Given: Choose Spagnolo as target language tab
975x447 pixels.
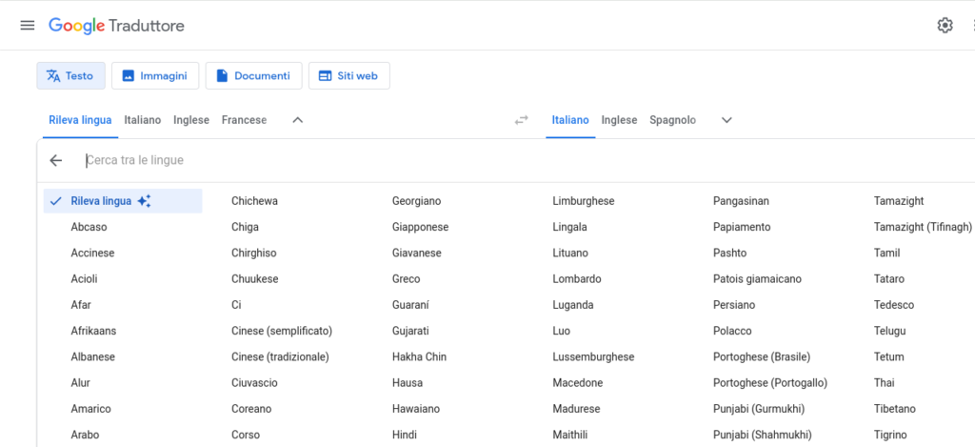Looking at the screenshot, I should click(x=672, y=120).
